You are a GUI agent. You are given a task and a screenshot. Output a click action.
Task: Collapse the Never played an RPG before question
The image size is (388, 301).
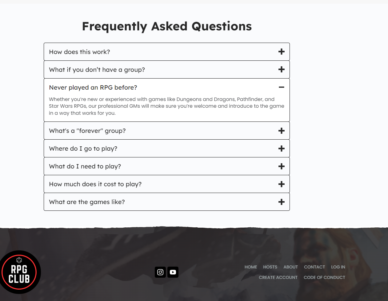pos(167,87)
